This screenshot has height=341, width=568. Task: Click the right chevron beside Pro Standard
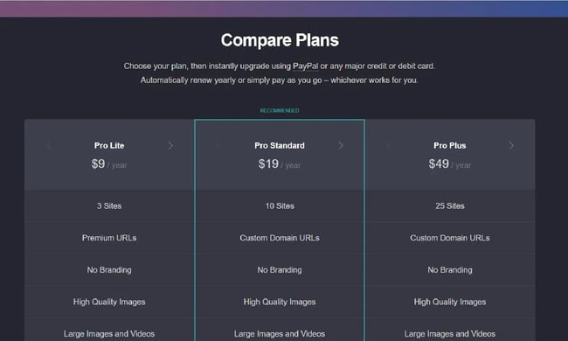click(341, 146)
